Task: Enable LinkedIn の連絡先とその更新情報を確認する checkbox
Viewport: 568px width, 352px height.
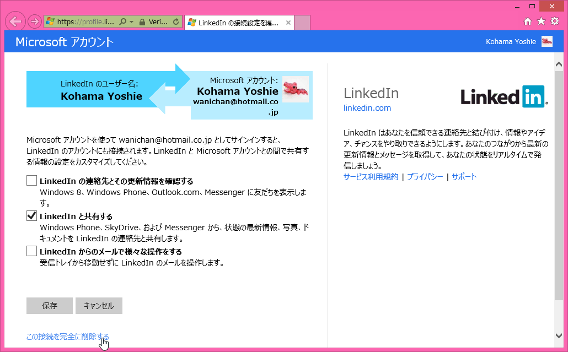Action: click(31, 181)
